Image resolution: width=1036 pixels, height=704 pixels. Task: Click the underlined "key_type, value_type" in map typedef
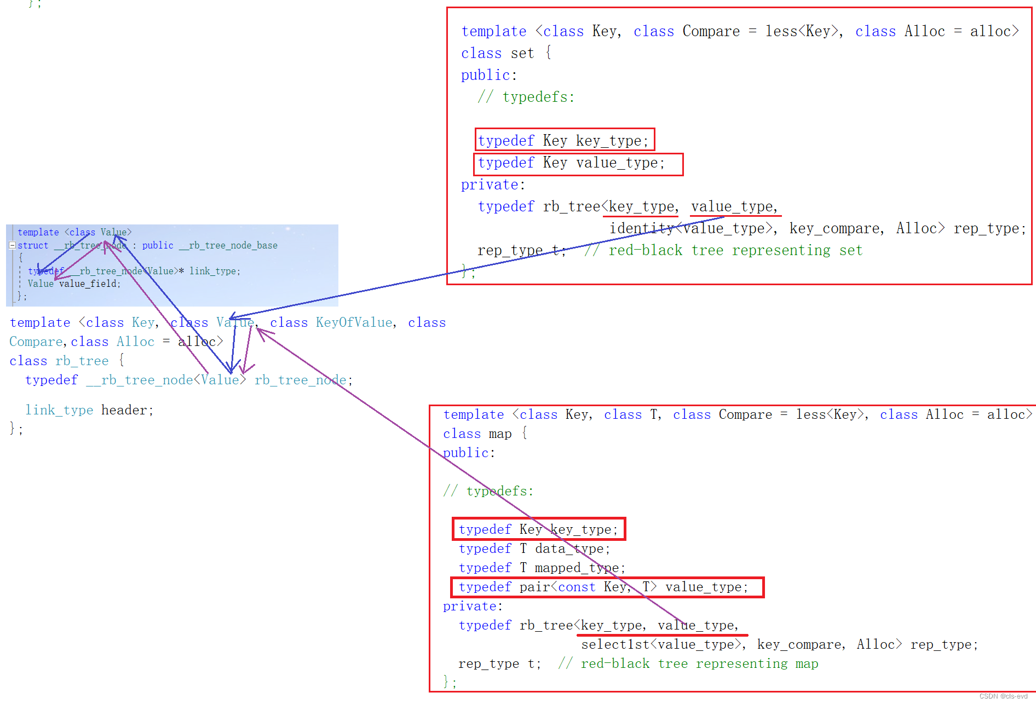click(660, 625)
